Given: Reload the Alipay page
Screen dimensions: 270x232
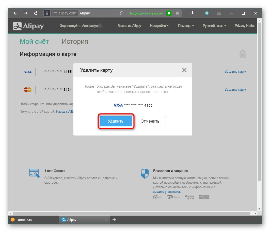Looking at the screenshot, I should [36, 13].
